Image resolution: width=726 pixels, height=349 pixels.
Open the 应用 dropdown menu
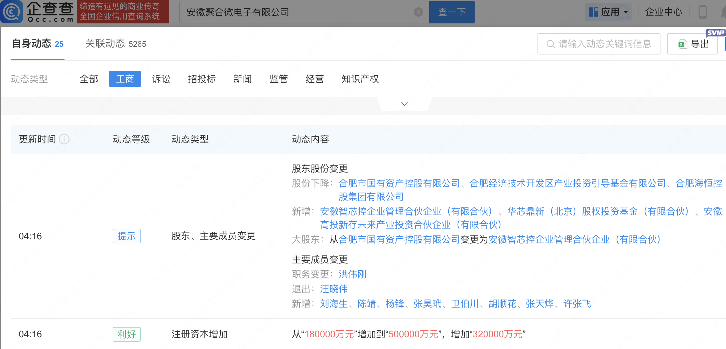pyautogui.click(x=608, y=12)
